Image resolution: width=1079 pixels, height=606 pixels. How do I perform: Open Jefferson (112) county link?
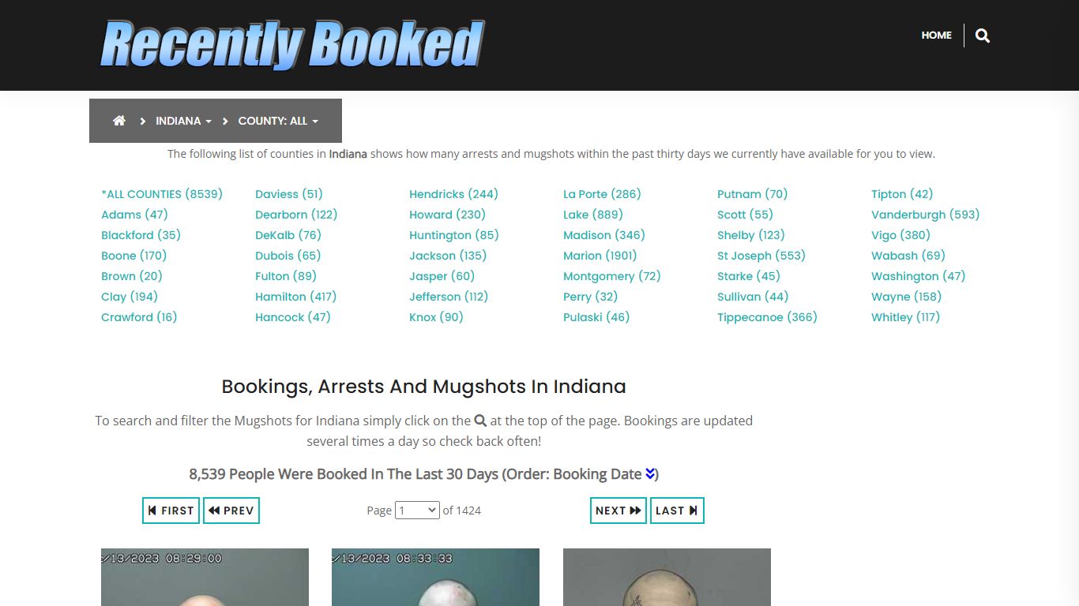tap(449, 297)
